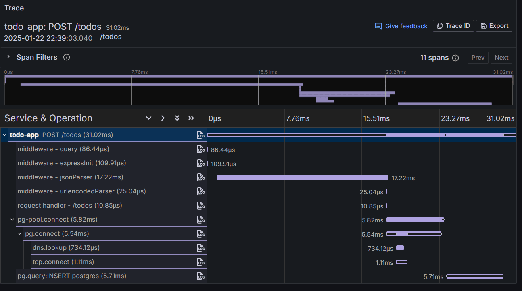Collapse the todo-app POST /todos span
The image size is (522, 291).
[4, 135]
